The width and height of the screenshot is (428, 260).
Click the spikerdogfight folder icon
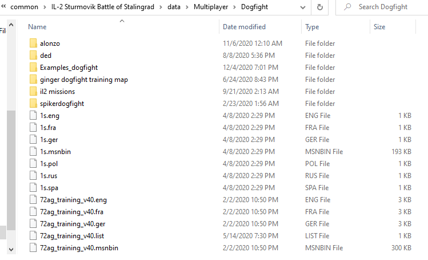click(33, 104)
